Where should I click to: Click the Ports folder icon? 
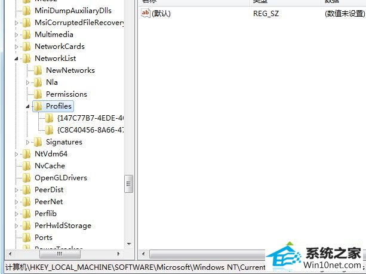pyautogui.click(x=26, y=238)
